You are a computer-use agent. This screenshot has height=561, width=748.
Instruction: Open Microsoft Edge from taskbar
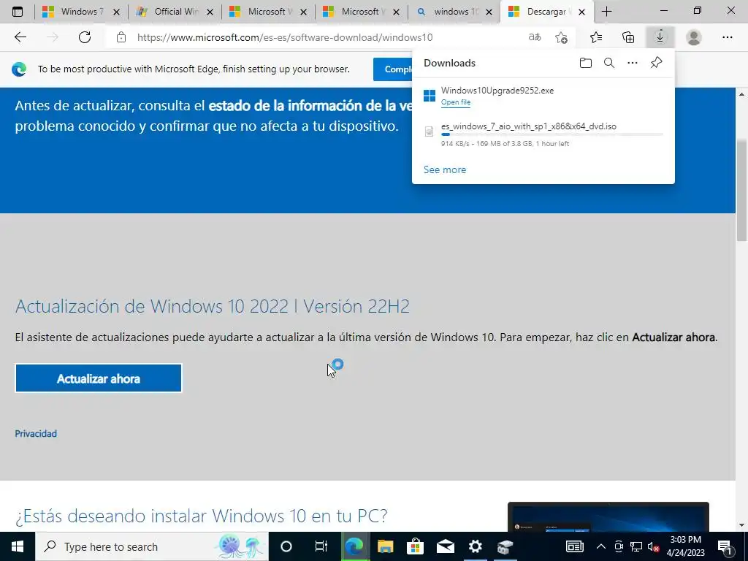point(354,546)
